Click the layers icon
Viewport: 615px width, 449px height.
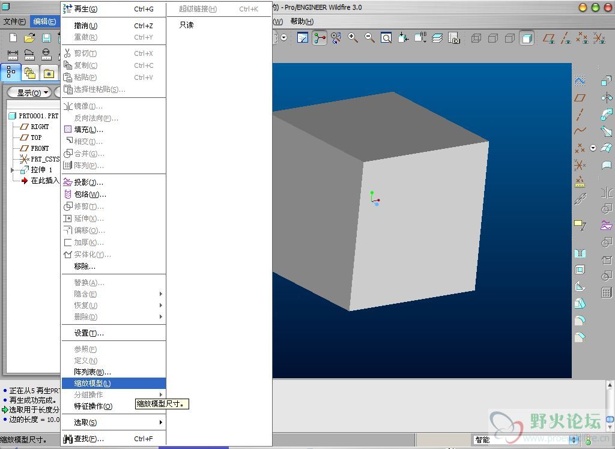pyautogui.click(x=437, y=38)
